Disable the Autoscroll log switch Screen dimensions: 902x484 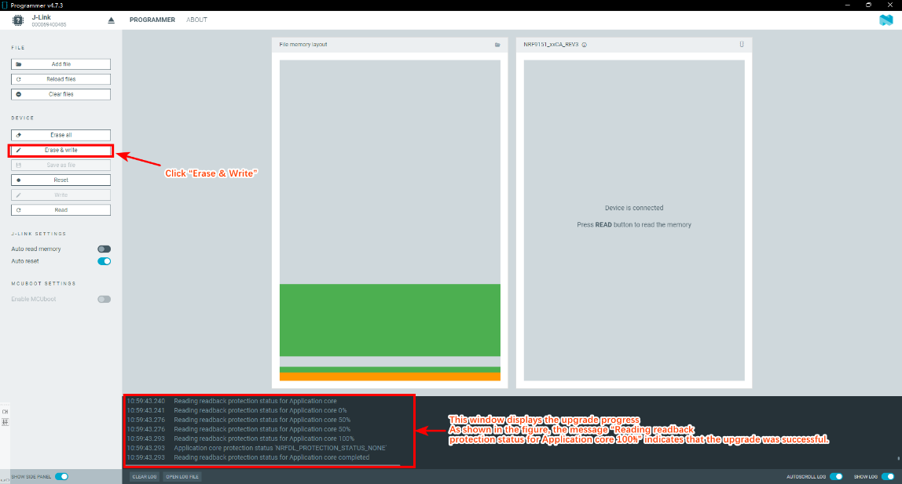click(837, 476)
